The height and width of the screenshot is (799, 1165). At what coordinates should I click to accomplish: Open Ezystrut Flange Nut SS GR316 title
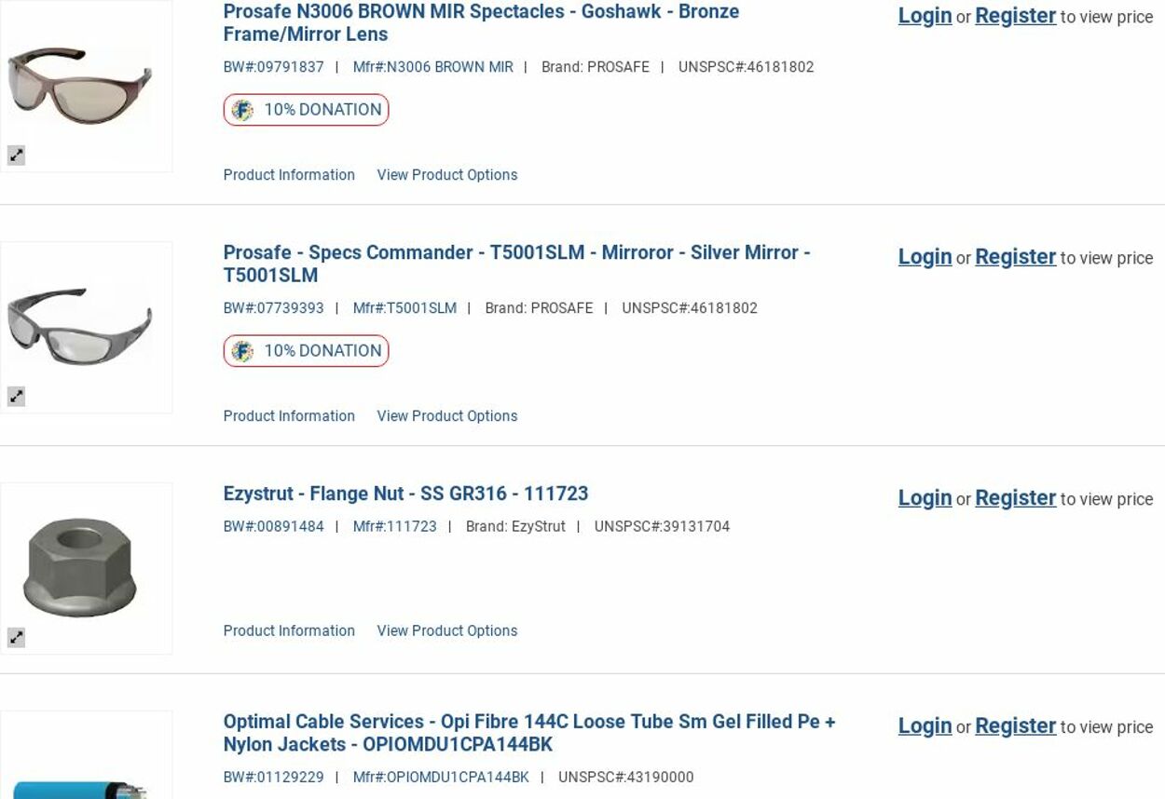click(x=405, y=494)
